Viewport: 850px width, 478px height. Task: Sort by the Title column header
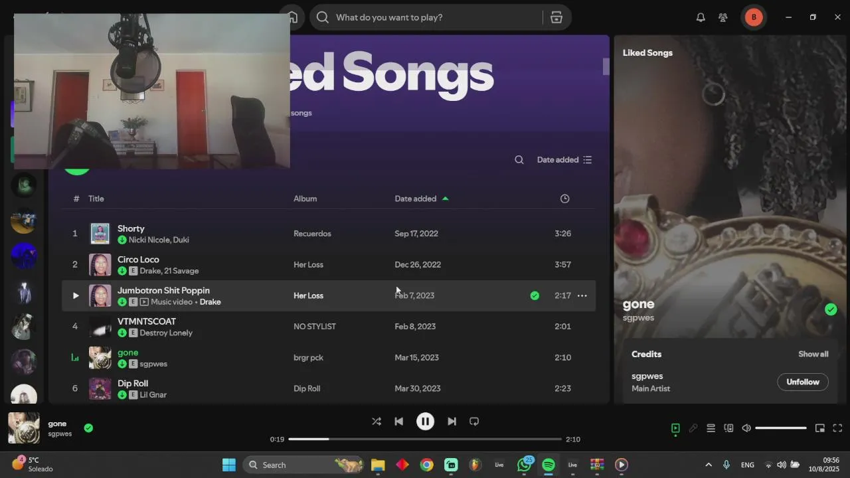click(x=96, y=199)
